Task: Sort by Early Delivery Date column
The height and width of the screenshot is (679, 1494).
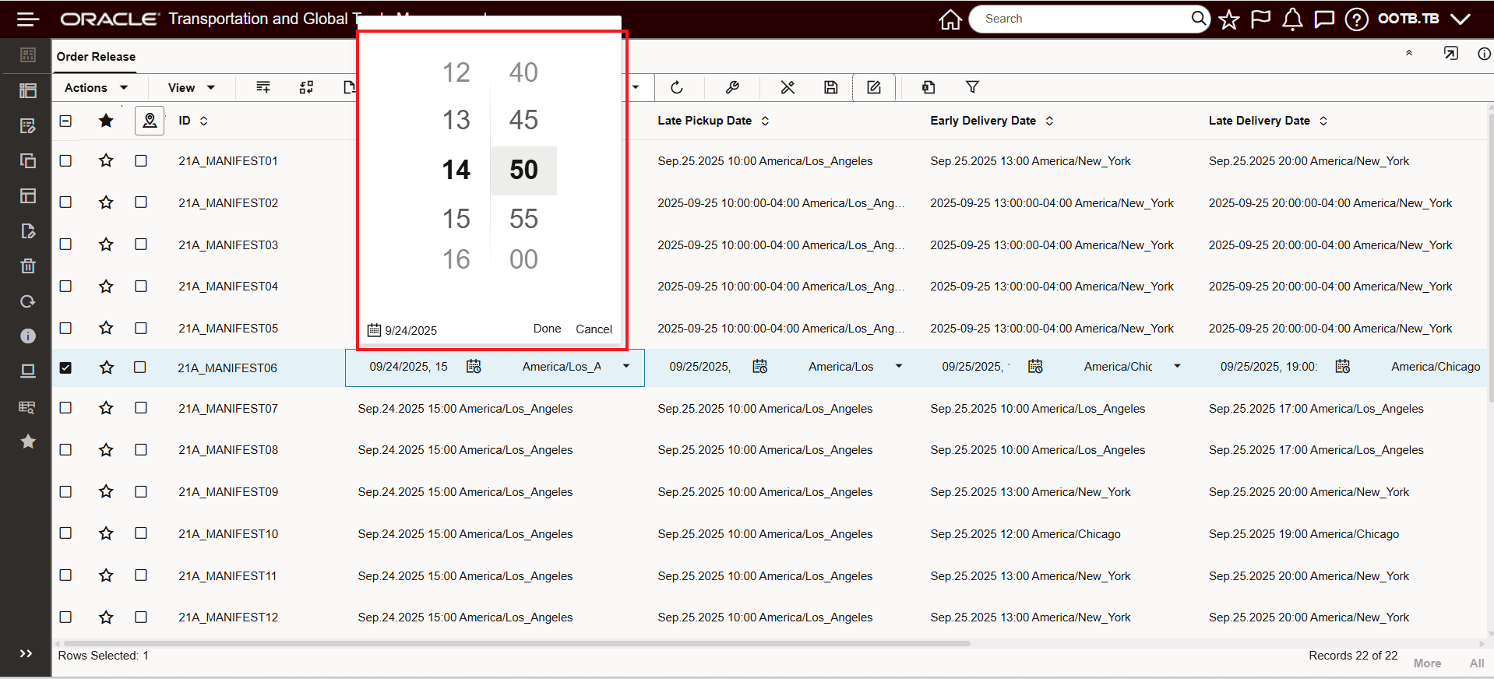Action: click(1049, 121)
